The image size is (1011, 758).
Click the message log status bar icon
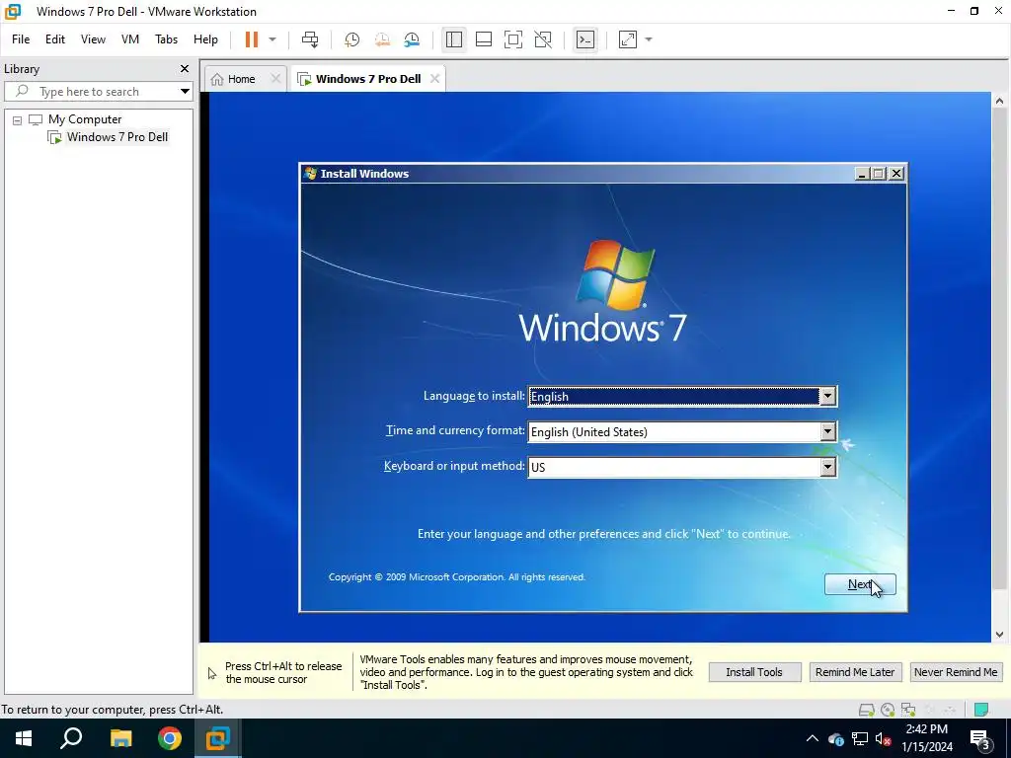pos(981,710)
